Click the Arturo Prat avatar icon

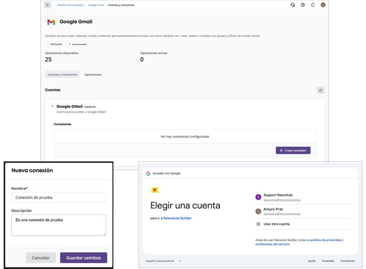pos(258,211)
